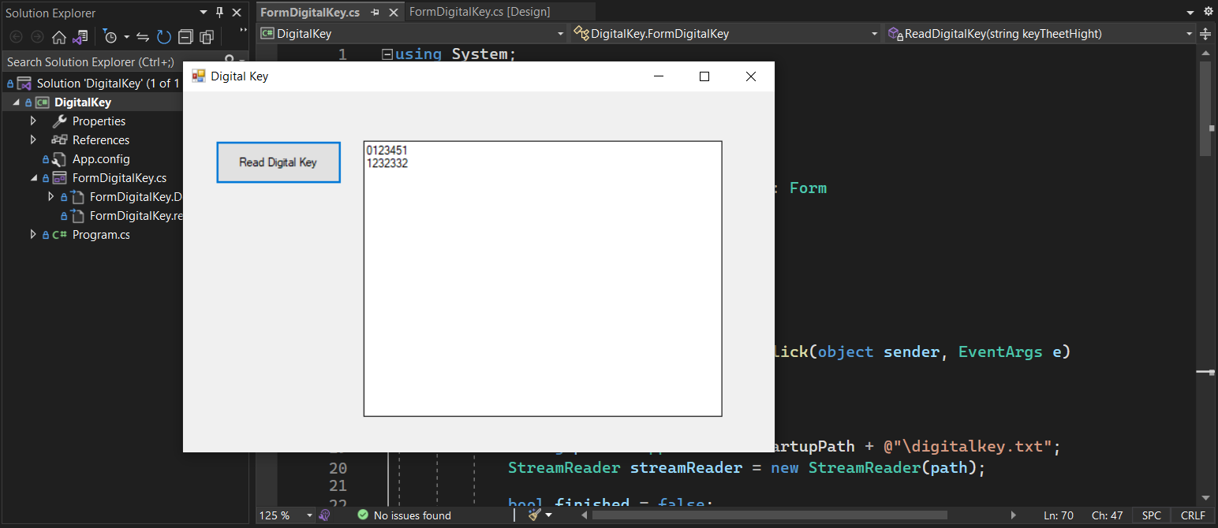Click the Refresh icon in Solution Explorer
1218x528 pixels.
click(x=163, y=36)
